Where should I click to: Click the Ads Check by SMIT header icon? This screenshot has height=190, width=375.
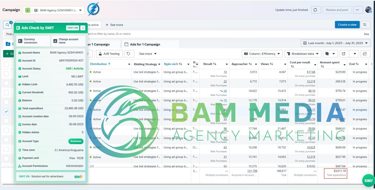pyautogui.click(x=18, y=28)
